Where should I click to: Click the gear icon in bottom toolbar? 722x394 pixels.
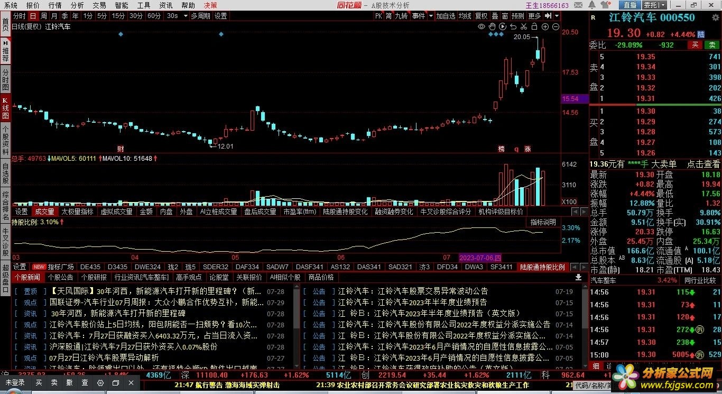coord(100,383)
